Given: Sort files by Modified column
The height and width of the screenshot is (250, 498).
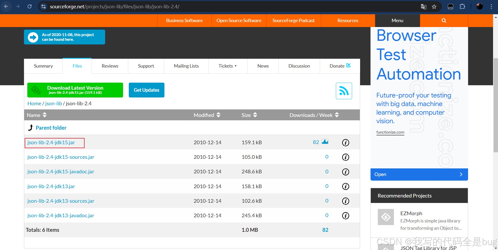Looking at the screenshot, I should click(207, 115).
